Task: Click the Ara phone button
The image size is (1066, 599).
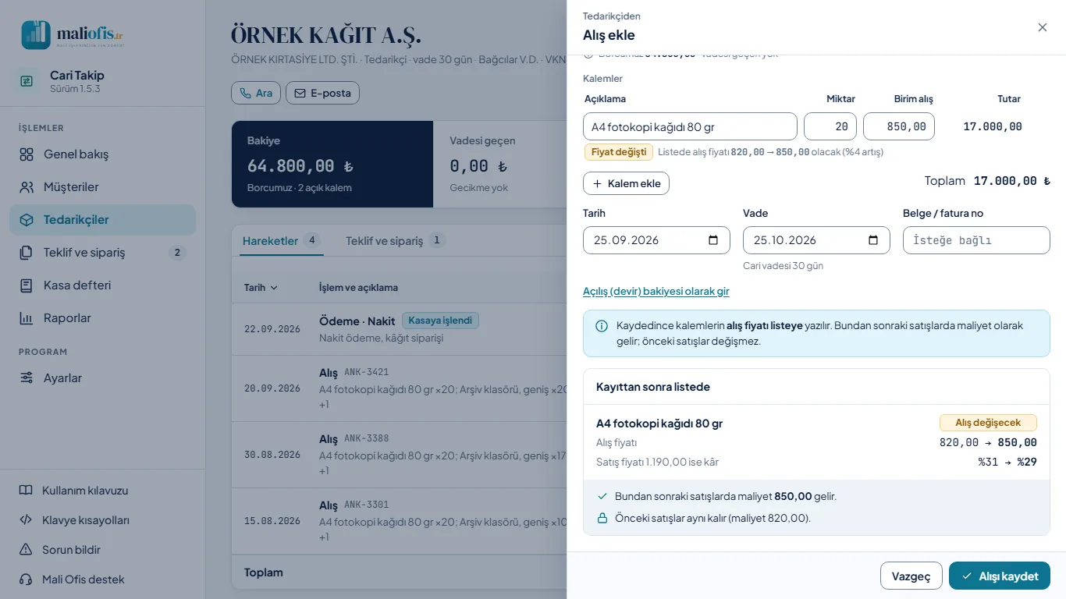Action: click(x=256, y=93)
